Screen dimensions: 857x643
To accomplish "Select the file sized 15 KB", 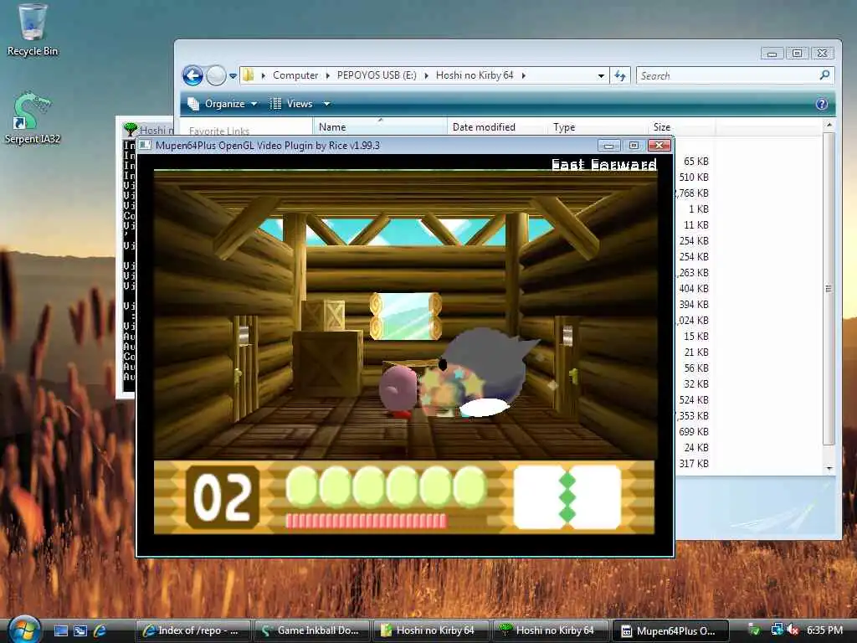I will pos(695,337).
